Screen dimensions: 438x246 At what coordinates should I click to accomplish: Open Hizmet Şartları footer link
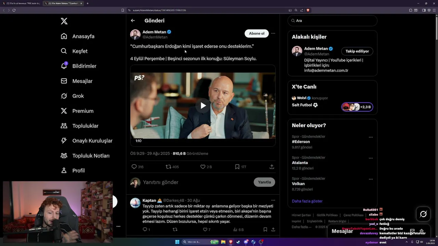301,215
